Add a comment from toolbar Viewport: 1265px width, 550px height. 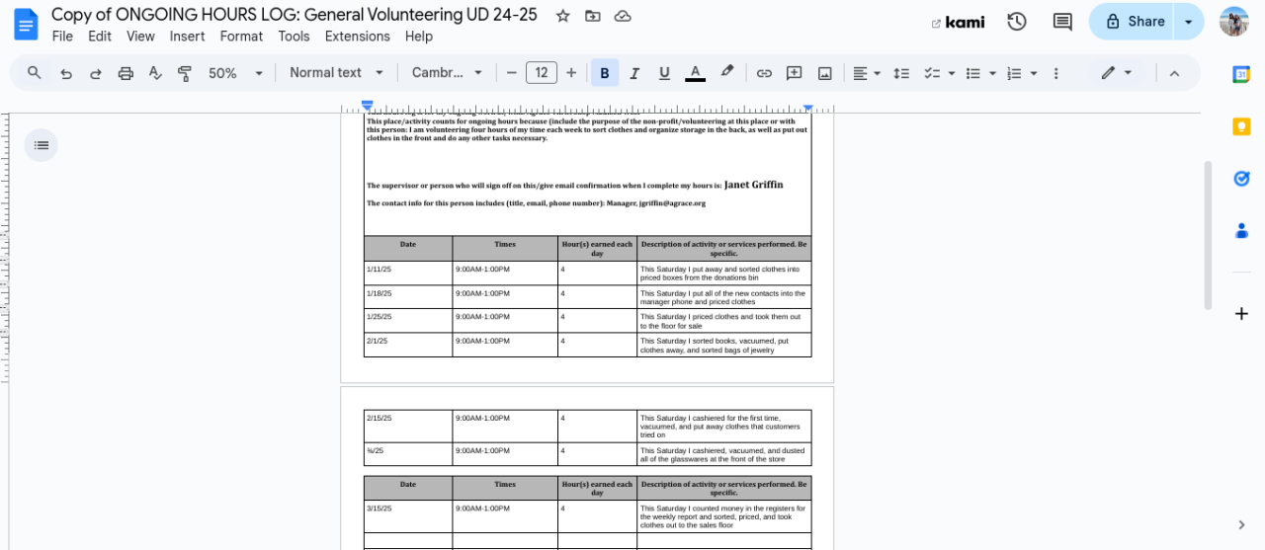click(x=794, y=73)
